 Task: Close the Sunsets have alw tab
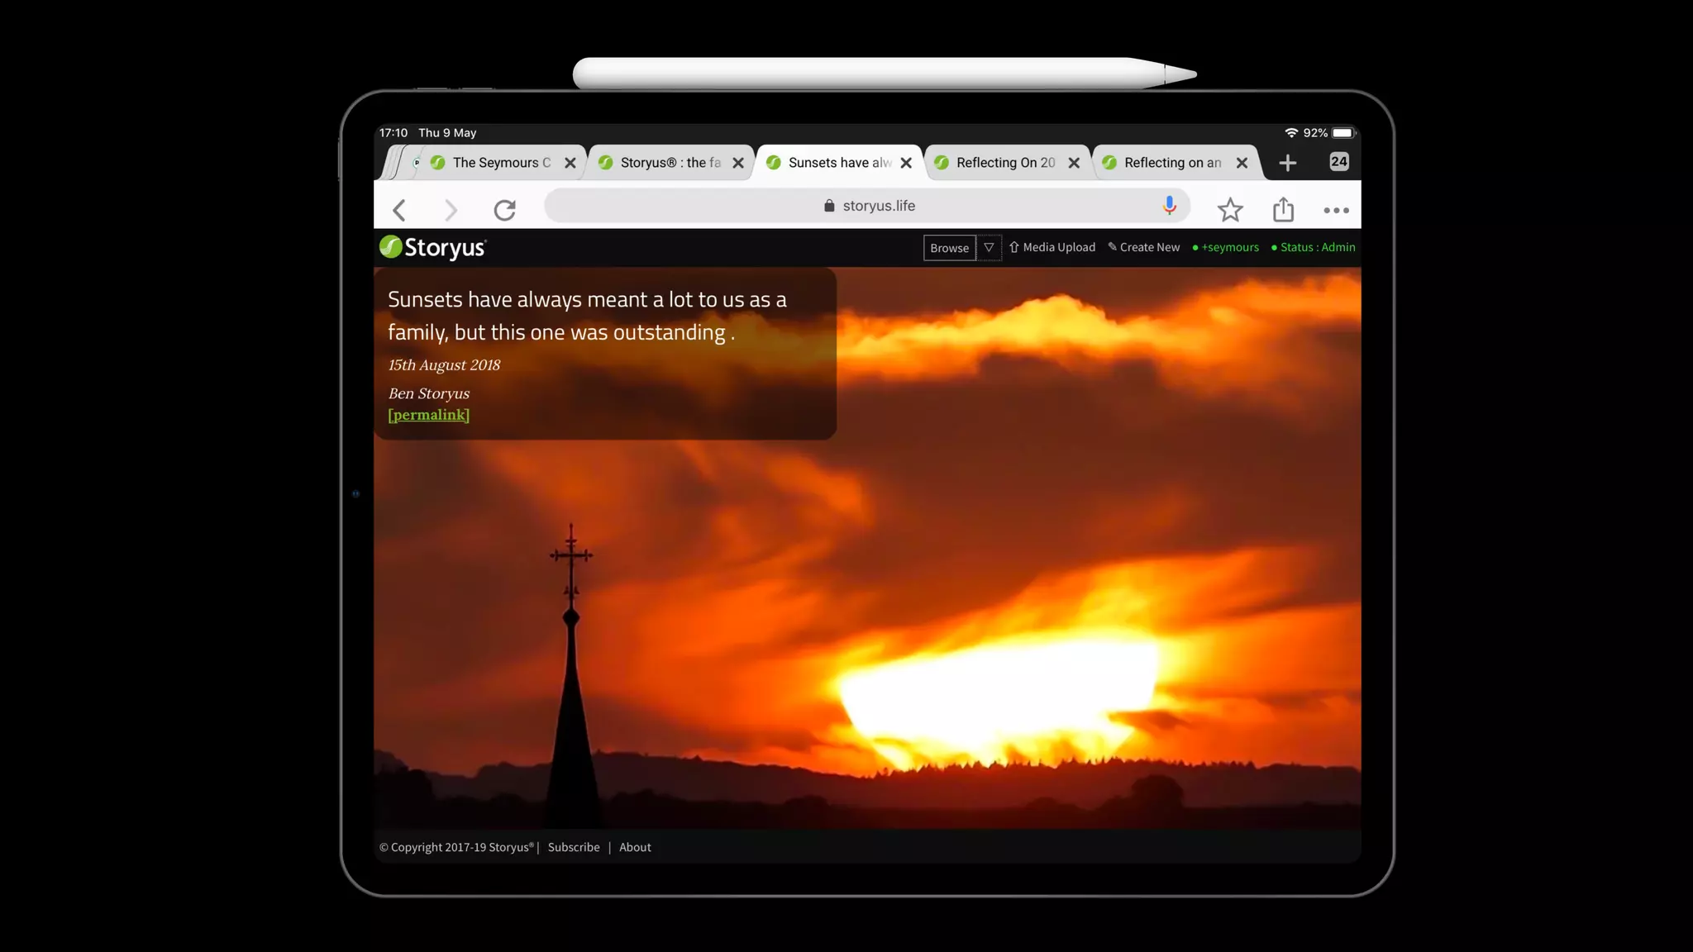click(906, 163)
